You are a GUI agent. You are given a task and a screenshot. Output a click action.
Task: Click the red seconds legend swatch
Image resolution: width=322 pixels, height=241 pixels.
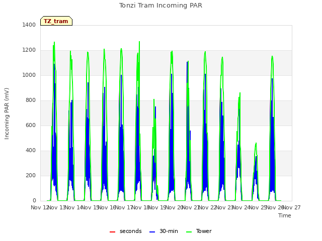[113, 232]
